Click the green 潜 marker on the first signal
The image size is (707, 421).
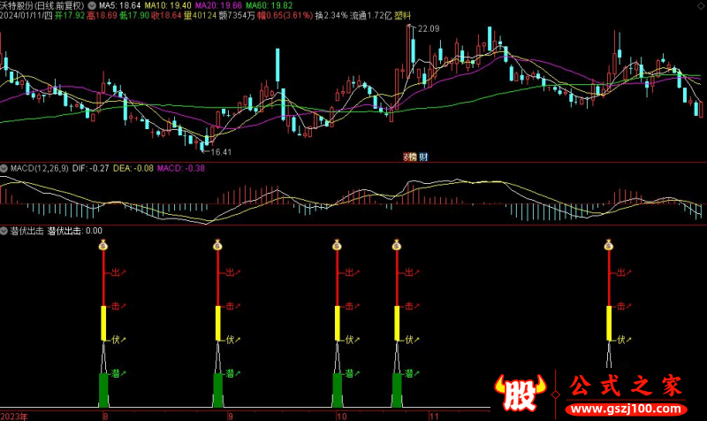(116, 373)
